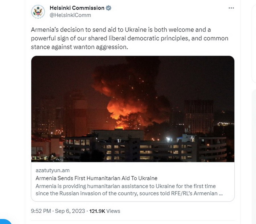Image resolution: width=256 pixels, height=224 pixels.
Task: Click tweet text starting 'Armenia's decision to send'
Action: 129,38
